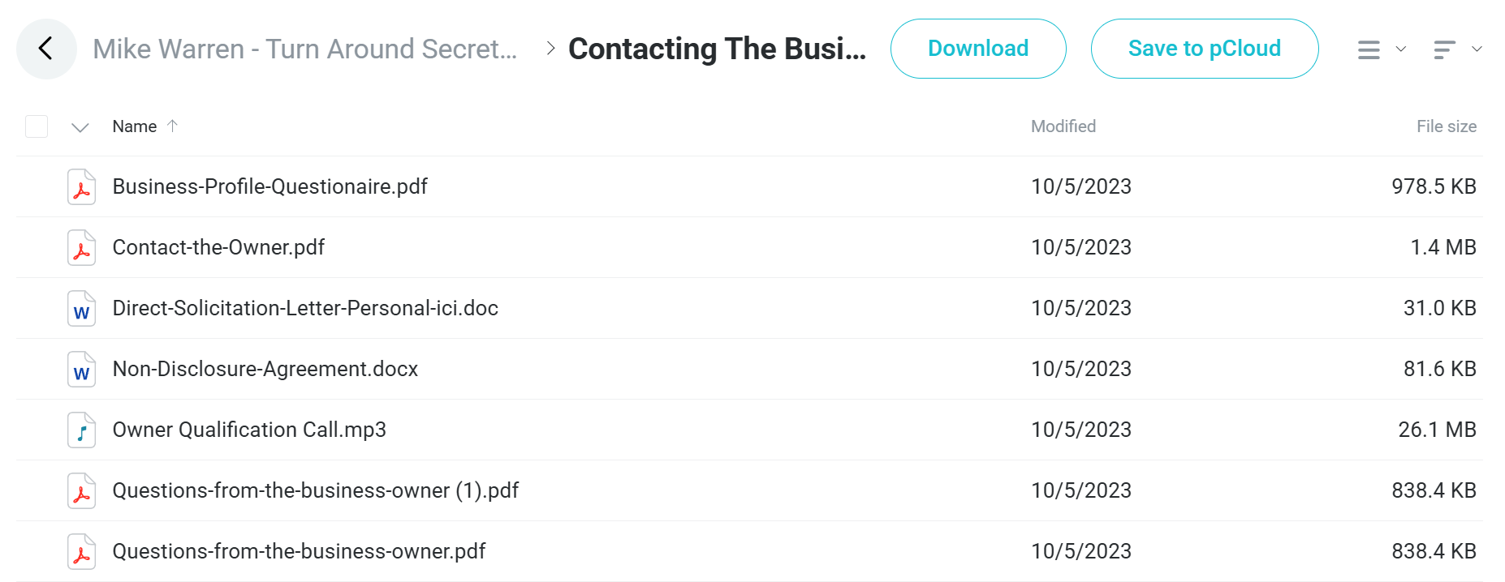Go back using the left arrow button
This screenshot has height=582, width=1505.
[x=46, y=49]
